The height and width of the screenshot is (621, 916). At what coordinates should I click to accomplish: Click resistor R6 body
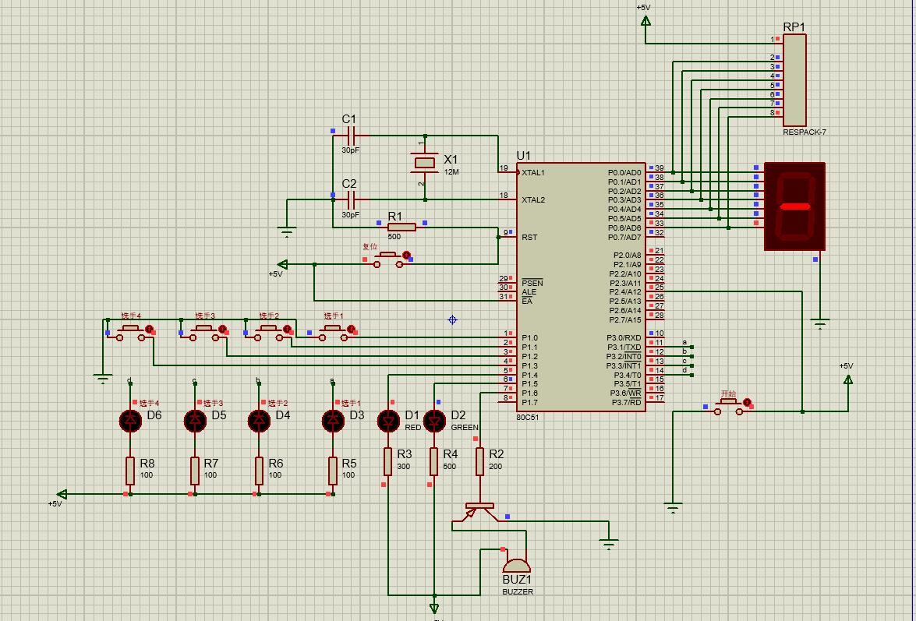pos(259,471)
